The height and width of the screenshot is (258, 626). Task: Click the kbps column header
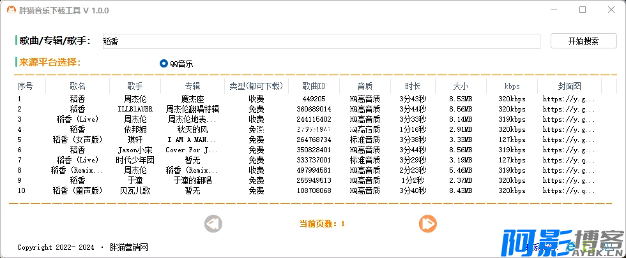(512, 87)
